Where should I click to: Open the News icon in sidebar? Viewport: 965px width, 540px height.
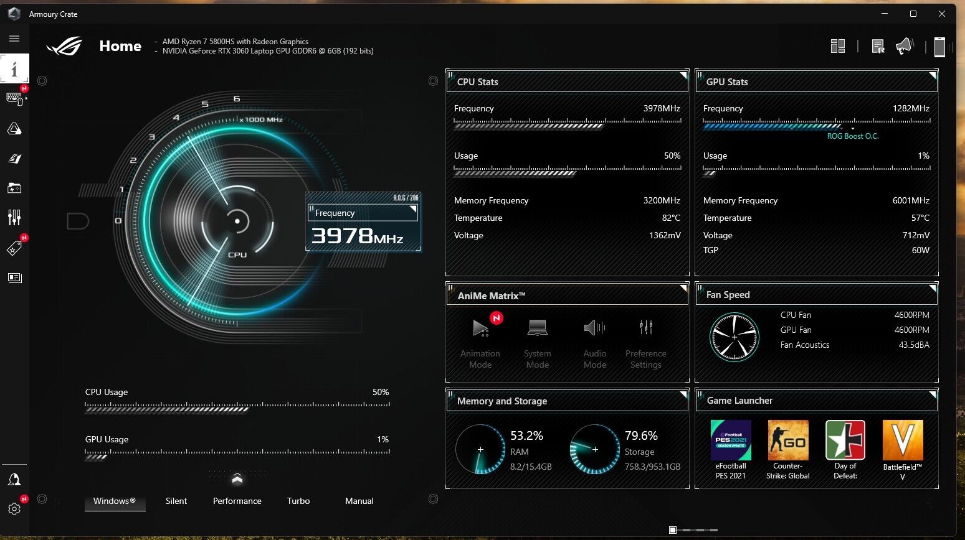tap(14, 277)
